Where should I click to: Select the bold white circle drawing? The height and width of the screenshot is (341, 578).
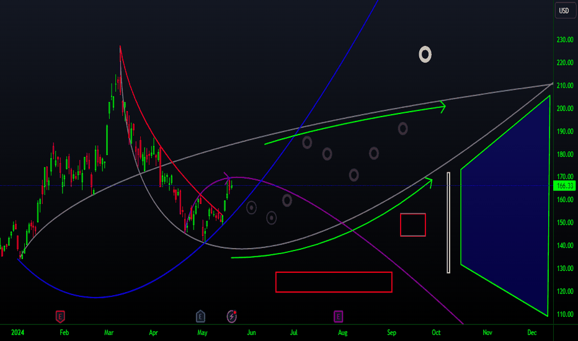pyautogui.click(x=425, y=54)
